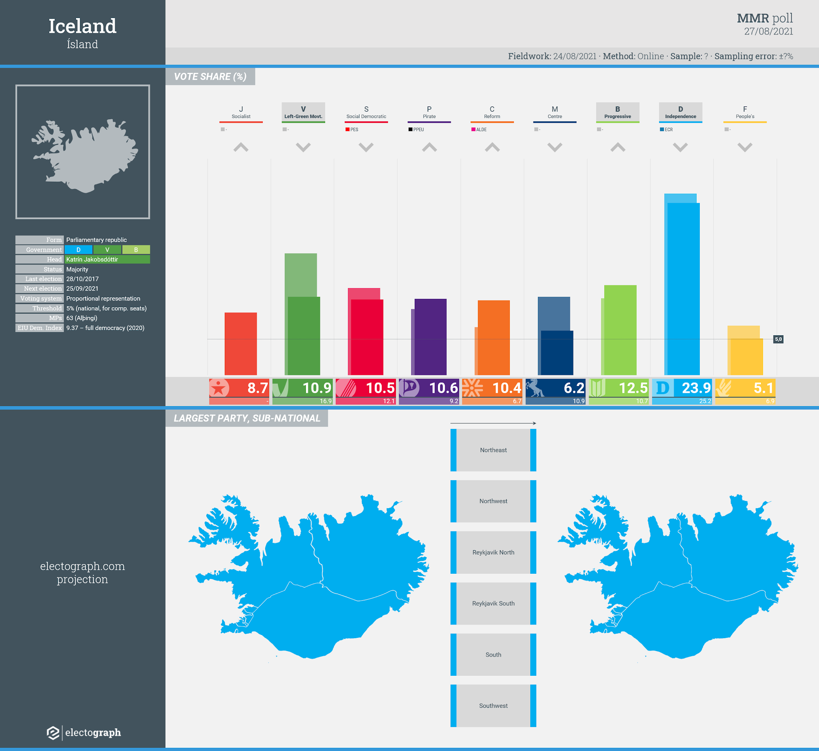This screenshot has height=751, width=819.
Task: Click the Socialist party star logo
Action: pyautogui.click(x=219, y=388)
